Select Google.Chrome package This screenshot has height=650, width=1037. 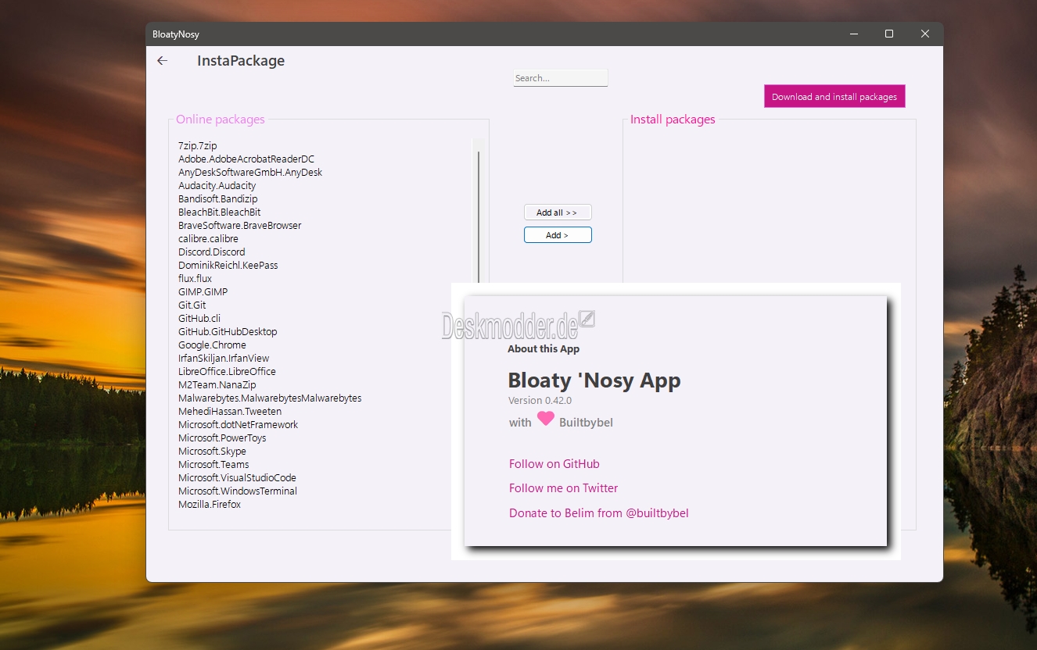pos(213,345)
